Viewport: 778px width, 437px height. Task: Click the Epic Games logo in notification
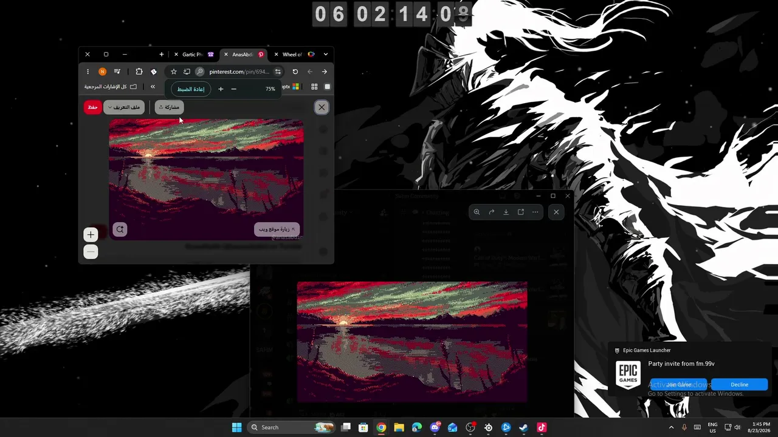(x=628, y=375)
